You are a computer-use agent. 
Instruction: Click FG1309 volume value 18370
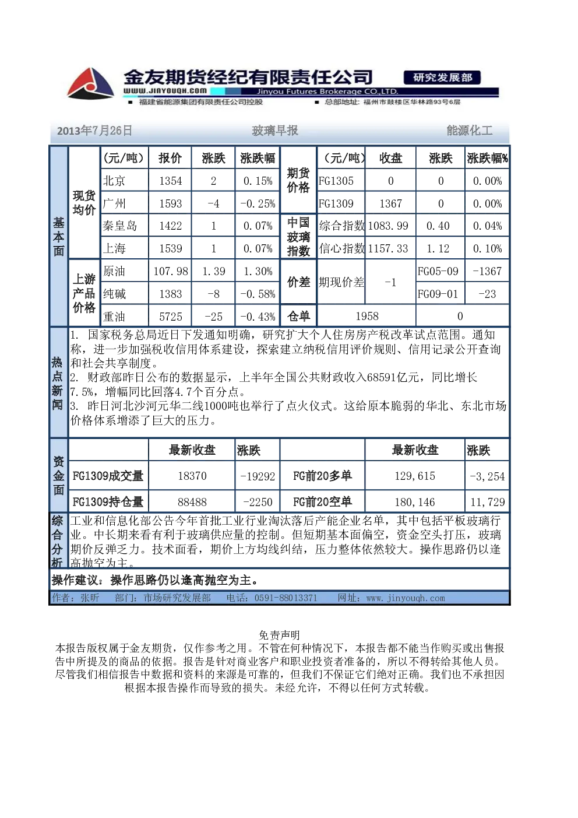(192, 476)
